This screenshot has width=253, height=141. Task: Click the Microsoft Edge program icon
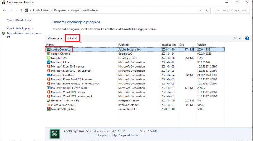[x=48, y=62]
